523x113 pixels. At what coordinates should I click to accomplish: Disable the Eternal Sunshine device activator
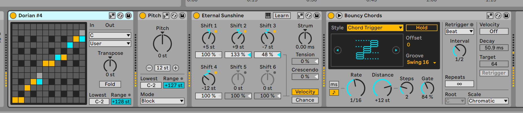tap(196, 16)
